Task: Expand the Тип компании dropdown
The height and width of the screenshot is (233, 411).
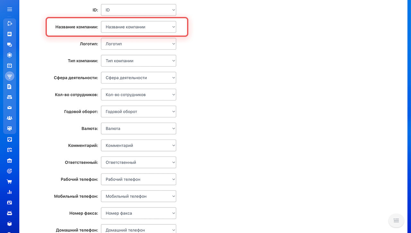Action: [x=139, y=61]
